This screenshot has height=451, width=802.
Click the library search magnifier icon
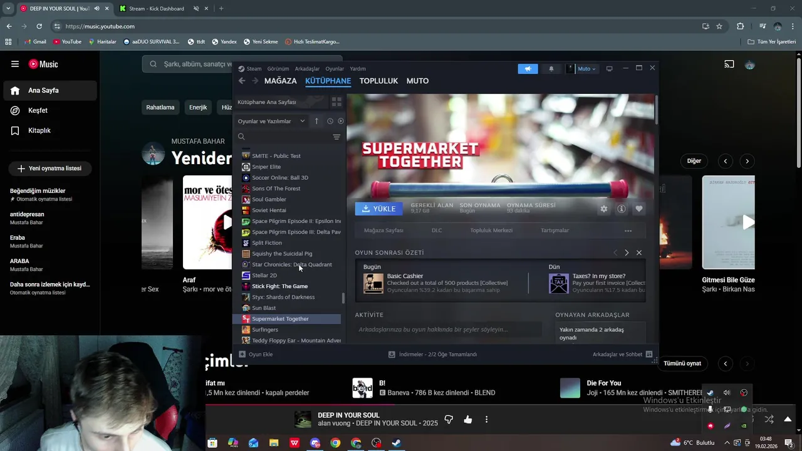coord(241,137)
